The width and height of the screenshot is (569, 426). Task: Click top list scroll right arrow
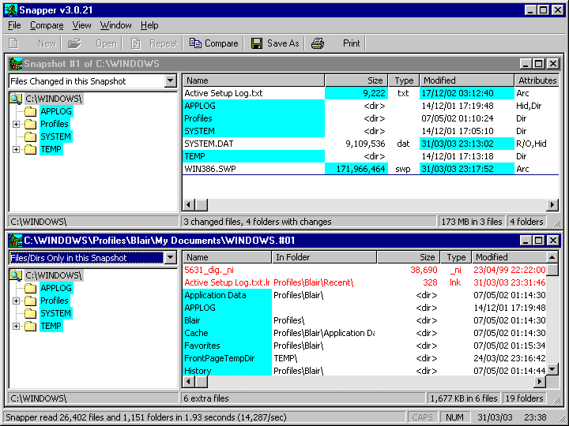(552, 205)
